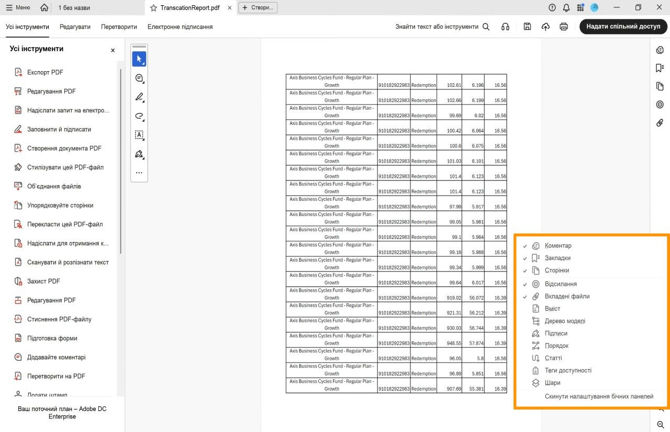Click the cloud upload icon

tap(545, 27)
